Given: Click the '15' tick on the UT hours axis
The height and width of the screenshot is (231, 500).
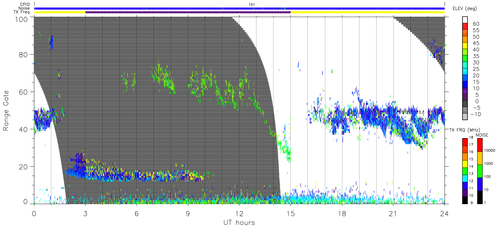Looking at the screenshot, I should pyautogui.click(x=290, y=213).
